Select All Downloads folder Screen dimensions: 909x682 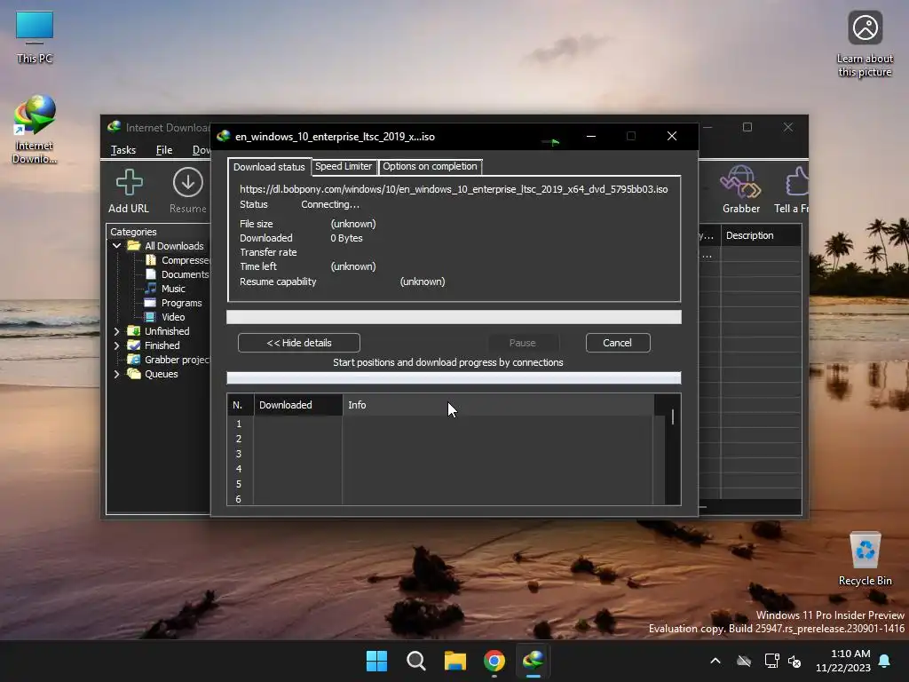point(174,246)
